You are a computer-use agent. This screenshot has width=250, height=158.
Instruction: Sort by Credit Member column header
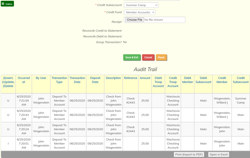tap(222, 80)
